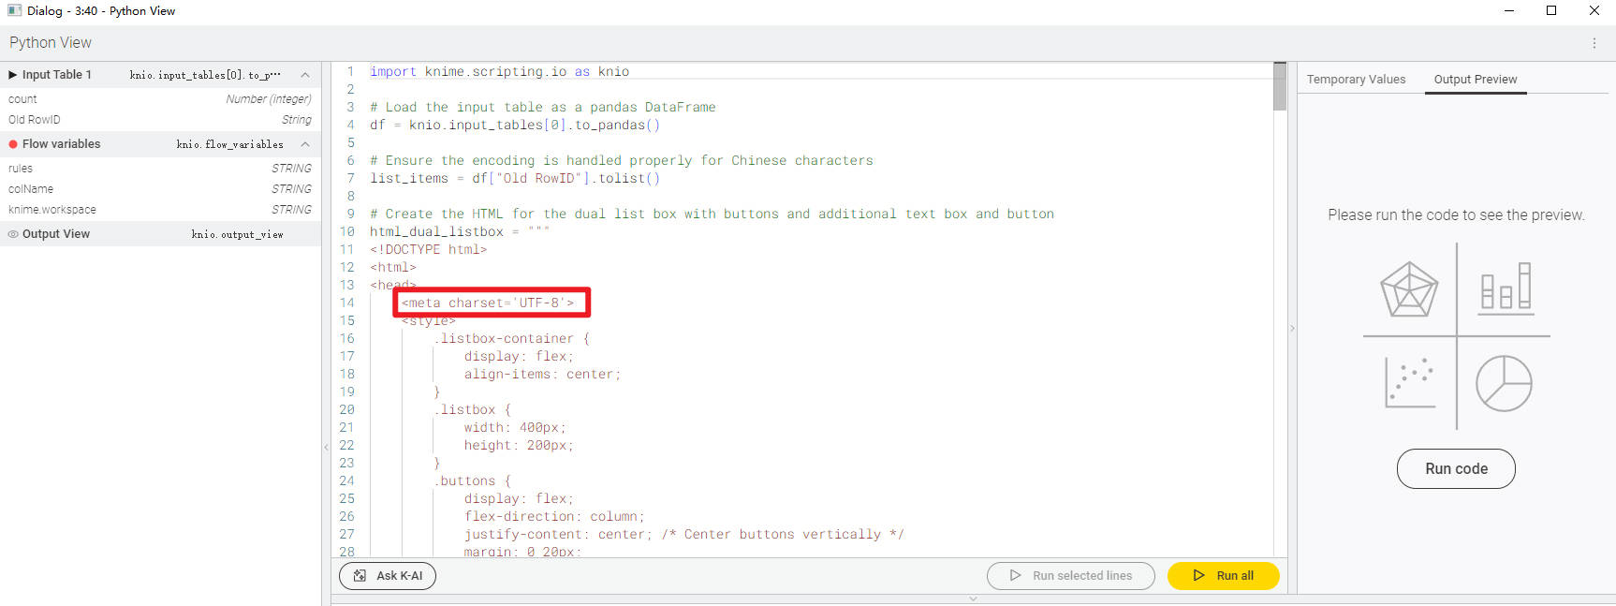
Task: Click the Output View eye icon
Action: click(x=13, y=234)
